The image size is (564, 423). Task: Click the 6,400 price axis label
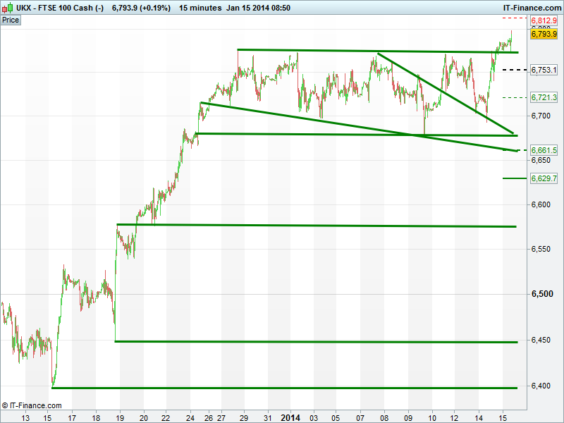(543, 386)
